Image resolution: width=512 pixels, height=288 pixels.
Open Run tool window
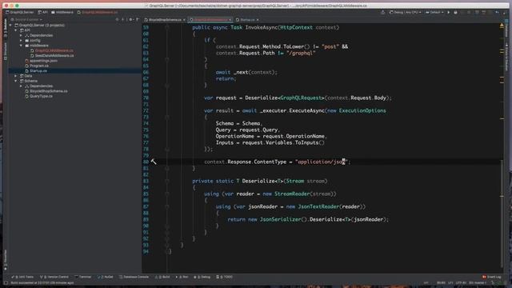pos(182,277)
